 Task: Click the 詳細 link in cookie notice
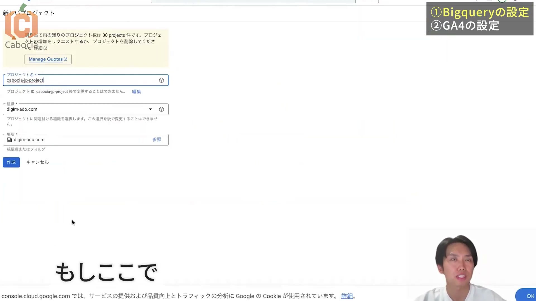click(x=347, y=296)
